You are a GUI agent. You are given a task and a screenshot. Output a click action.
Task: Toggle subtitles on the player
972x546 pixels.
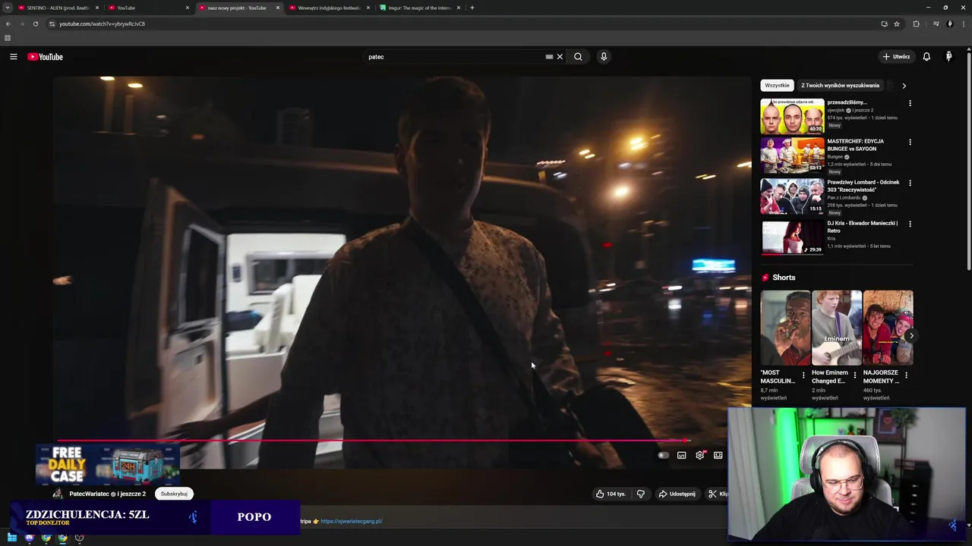[682, 455]
